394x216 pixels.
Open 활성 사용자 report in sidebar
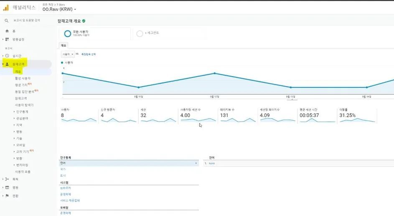pos(23,79)
